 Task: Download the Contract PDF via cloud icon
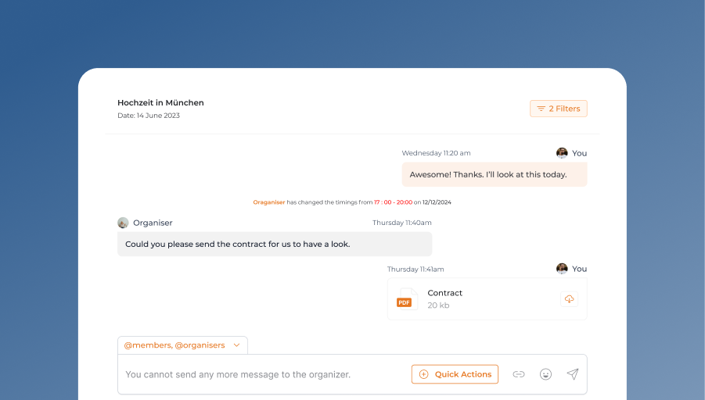tap(569, 299)
